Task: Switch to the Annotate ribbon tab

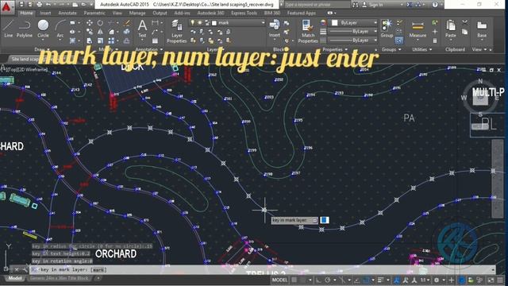Action: (x=67, y=13)
